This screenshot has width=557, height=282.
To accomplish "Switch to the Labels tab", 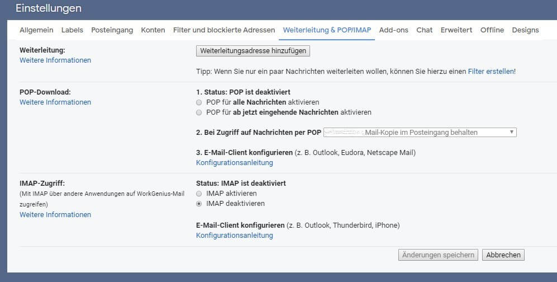I will 72,30.
